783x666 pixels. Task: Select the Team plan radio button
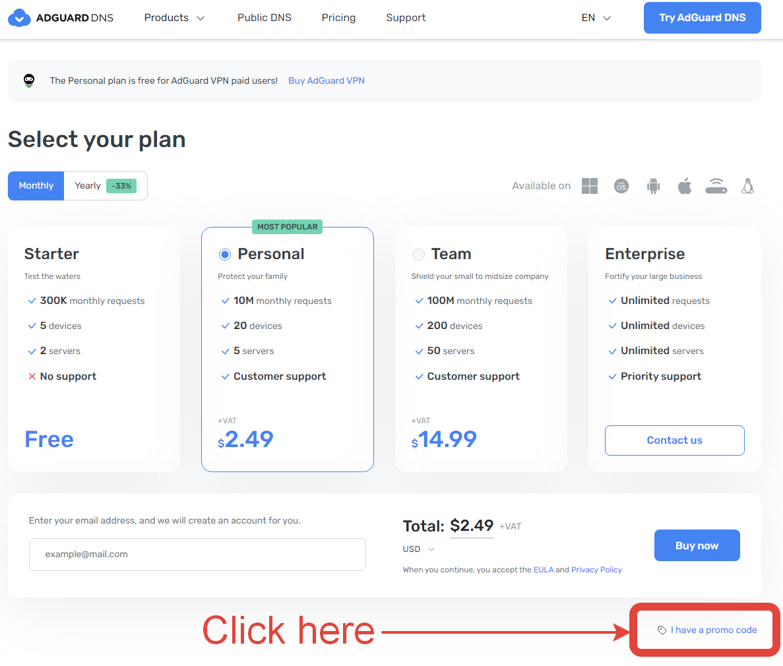tap(418, 255)
